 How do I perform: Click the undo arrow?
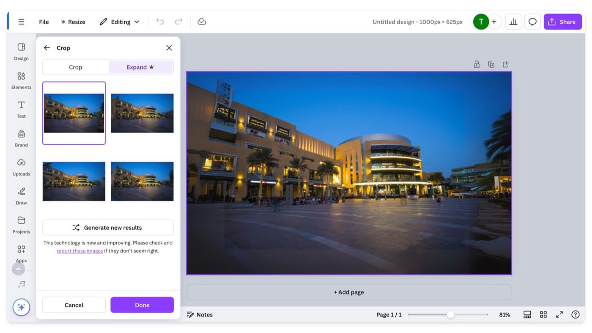click(160, 22)
